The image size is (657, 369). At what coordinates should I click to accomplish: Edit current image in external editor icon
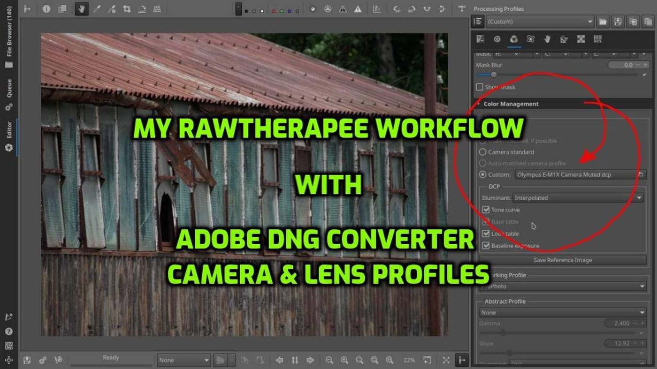(x=58, y=360)
